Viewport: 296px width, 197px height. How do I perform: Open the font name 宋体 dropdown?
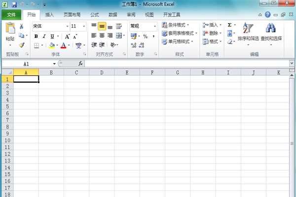click(x=66, y=26)
